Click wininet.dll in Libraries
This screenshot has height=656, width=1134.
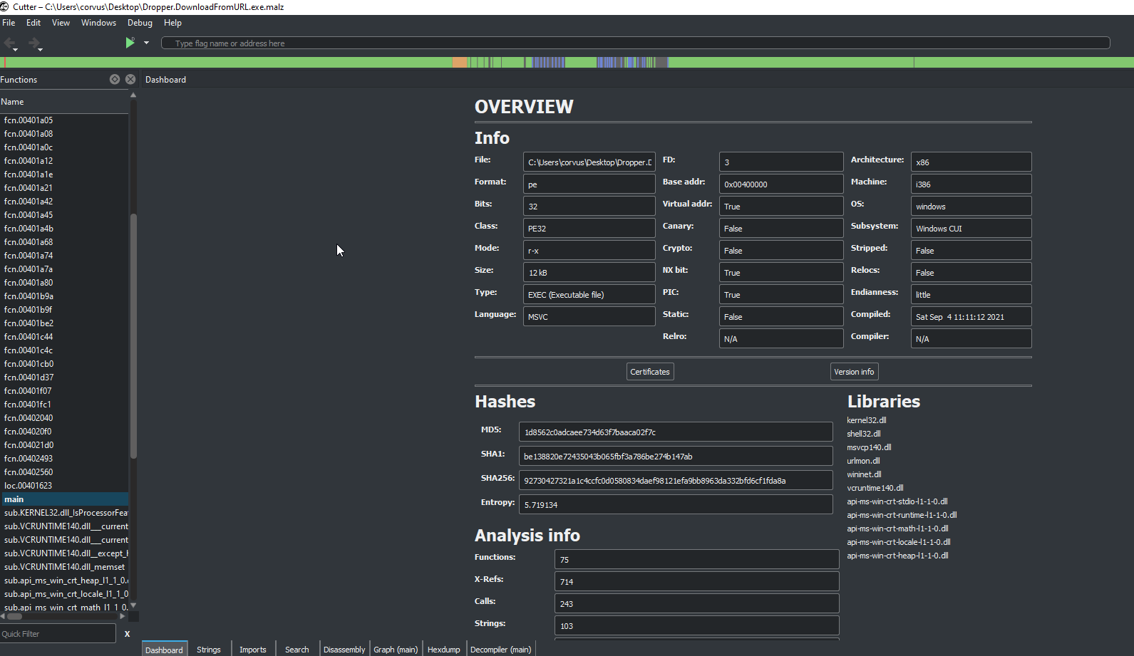(x=864, y=474)
